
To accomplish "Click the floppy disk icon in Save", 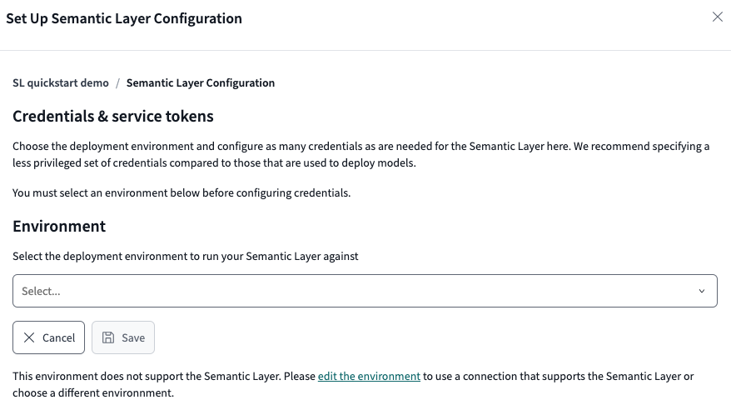I will tap(108, 337).
